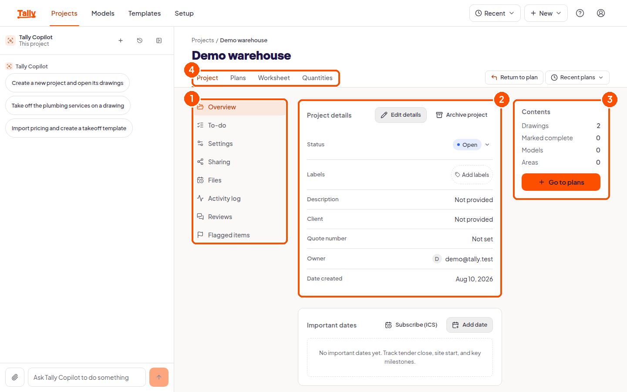Open the Activity log sidebar item
Screen dimensions: 627x392
coord(239,199)
